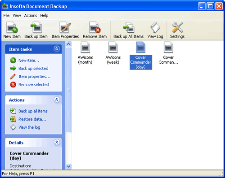Click the icon beside Restore data...
The width and height of the screenshot is (225, 178).
point(13,119)
